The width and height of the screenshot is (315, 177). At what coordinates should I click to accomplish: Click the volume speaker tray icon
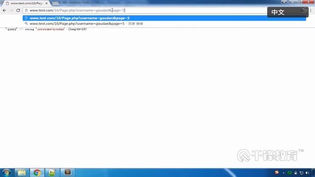pos(307,173)
